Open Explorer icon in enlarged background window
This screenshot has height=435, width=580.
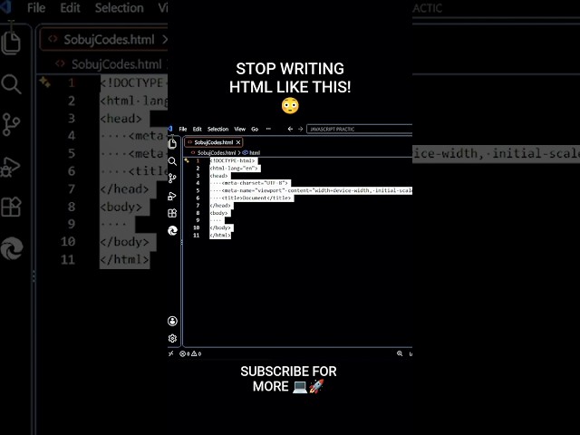pyautogui.click(x=11, y=41)
